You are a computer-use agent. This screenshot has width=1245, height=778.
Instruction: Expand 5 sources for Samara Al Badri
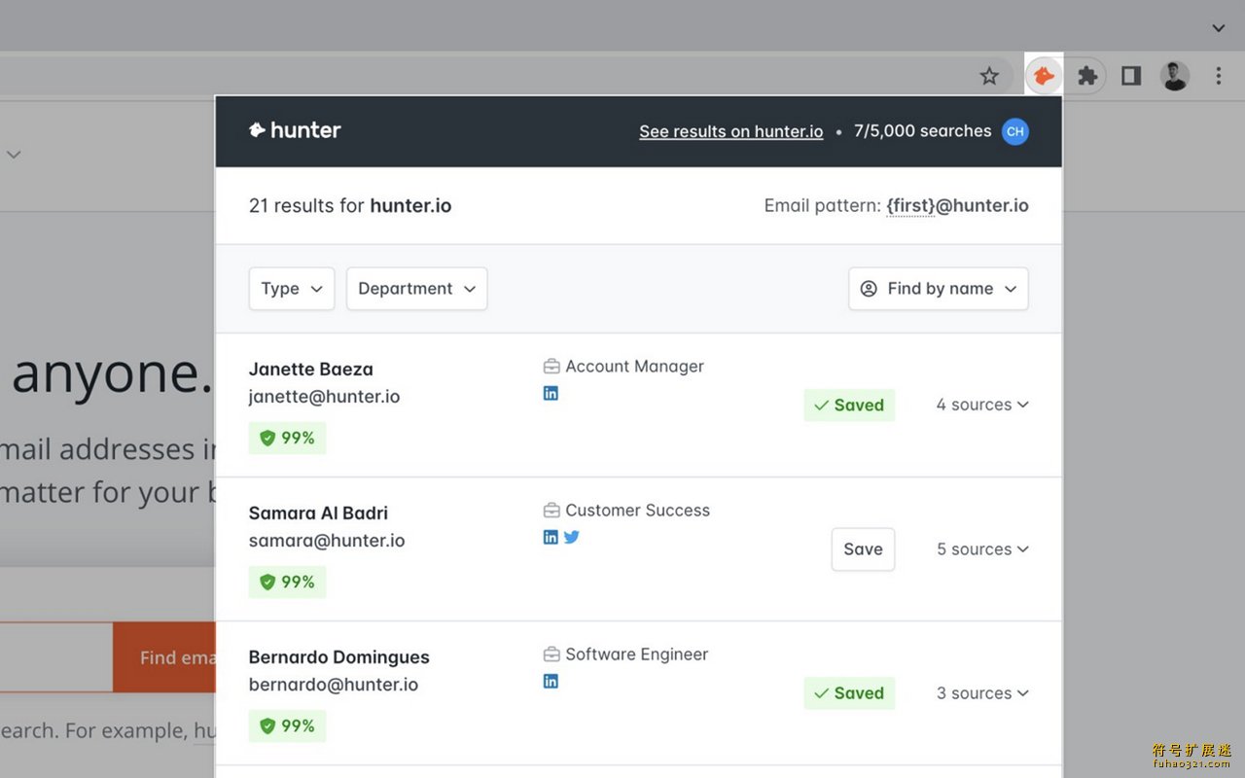coord(982,549)
